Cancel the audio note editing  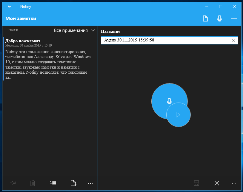217,183
